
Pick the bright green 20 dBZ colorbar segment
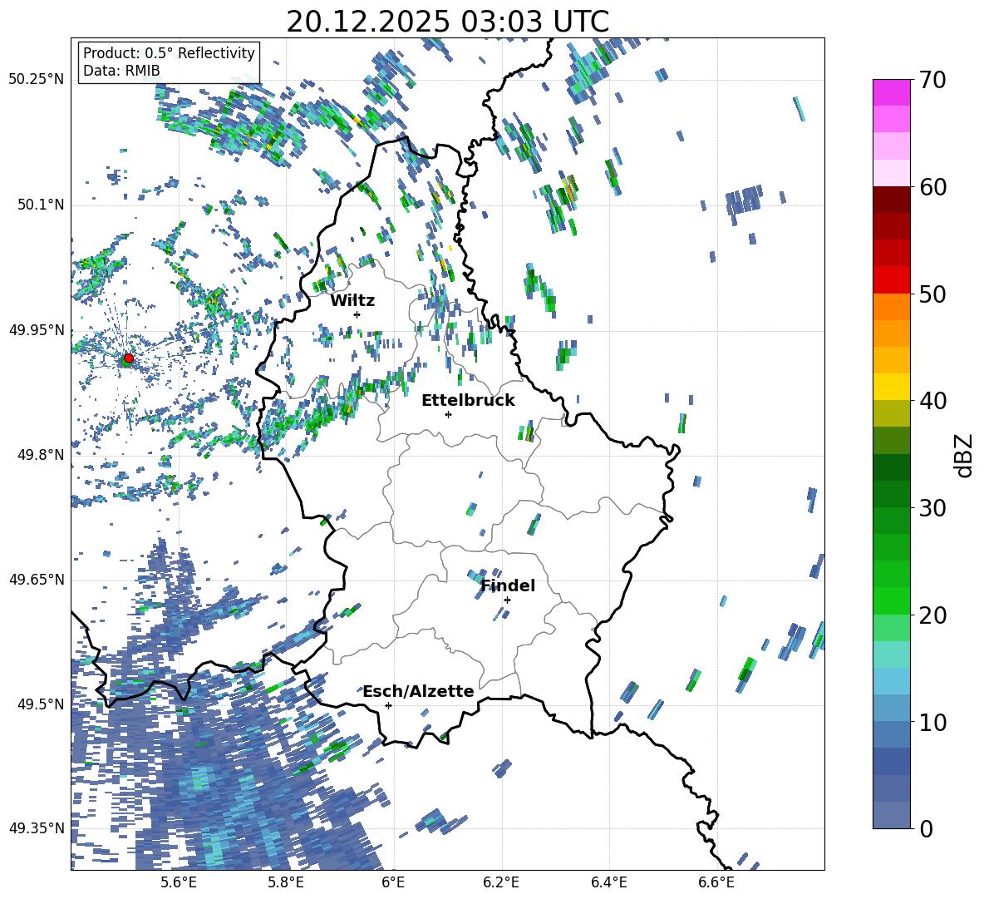coord(892,601)
